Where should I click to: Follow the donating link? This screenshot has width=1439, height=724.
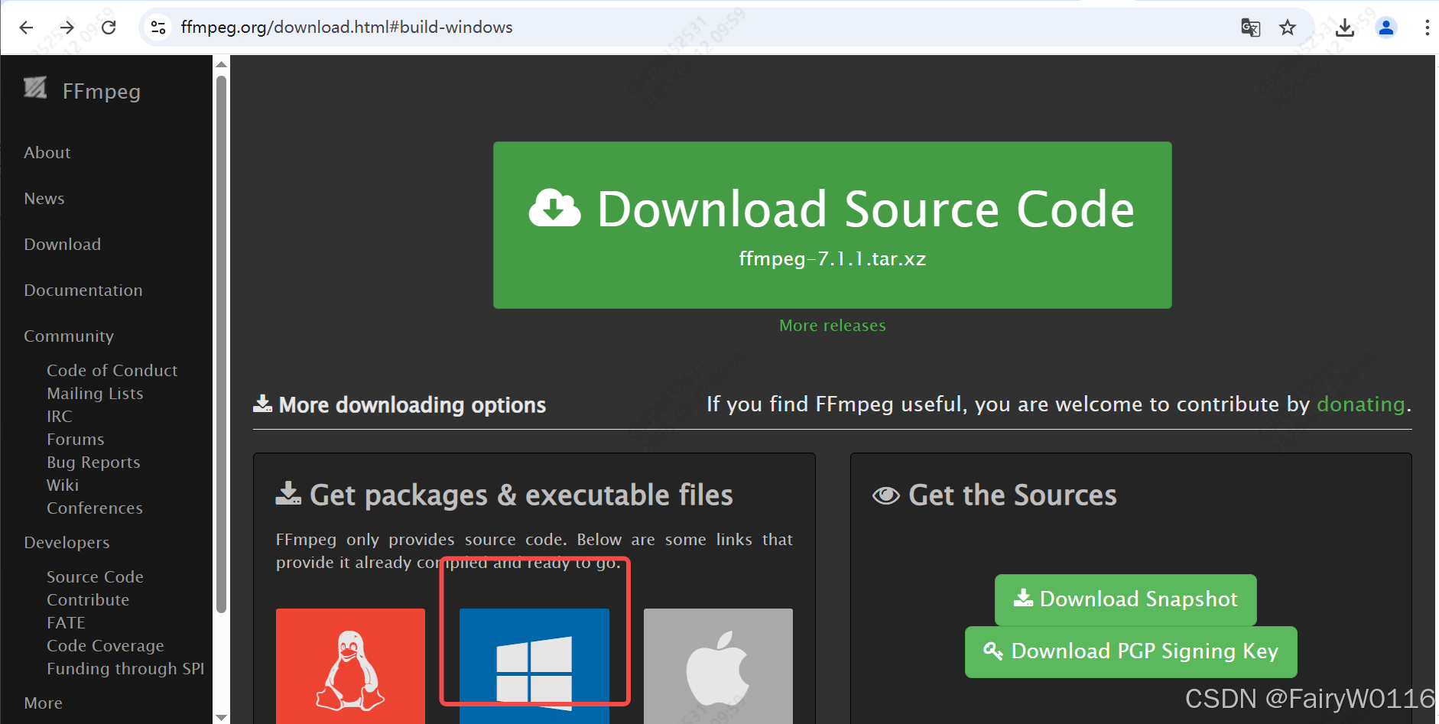pyautogui.click(x=1361, y=404)
